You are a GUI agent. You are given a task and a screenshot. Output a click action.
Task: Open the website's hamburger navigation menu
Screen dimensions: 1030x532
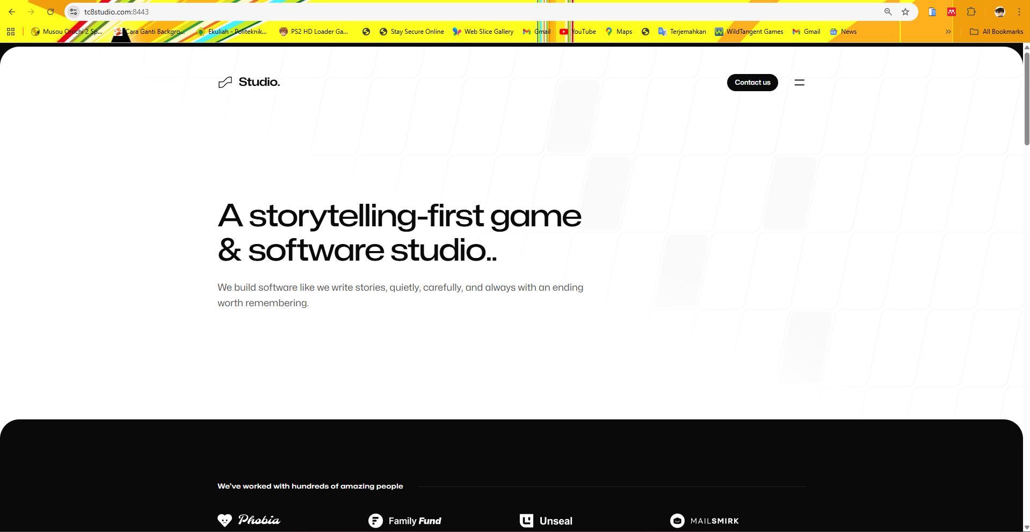[799, 82]
